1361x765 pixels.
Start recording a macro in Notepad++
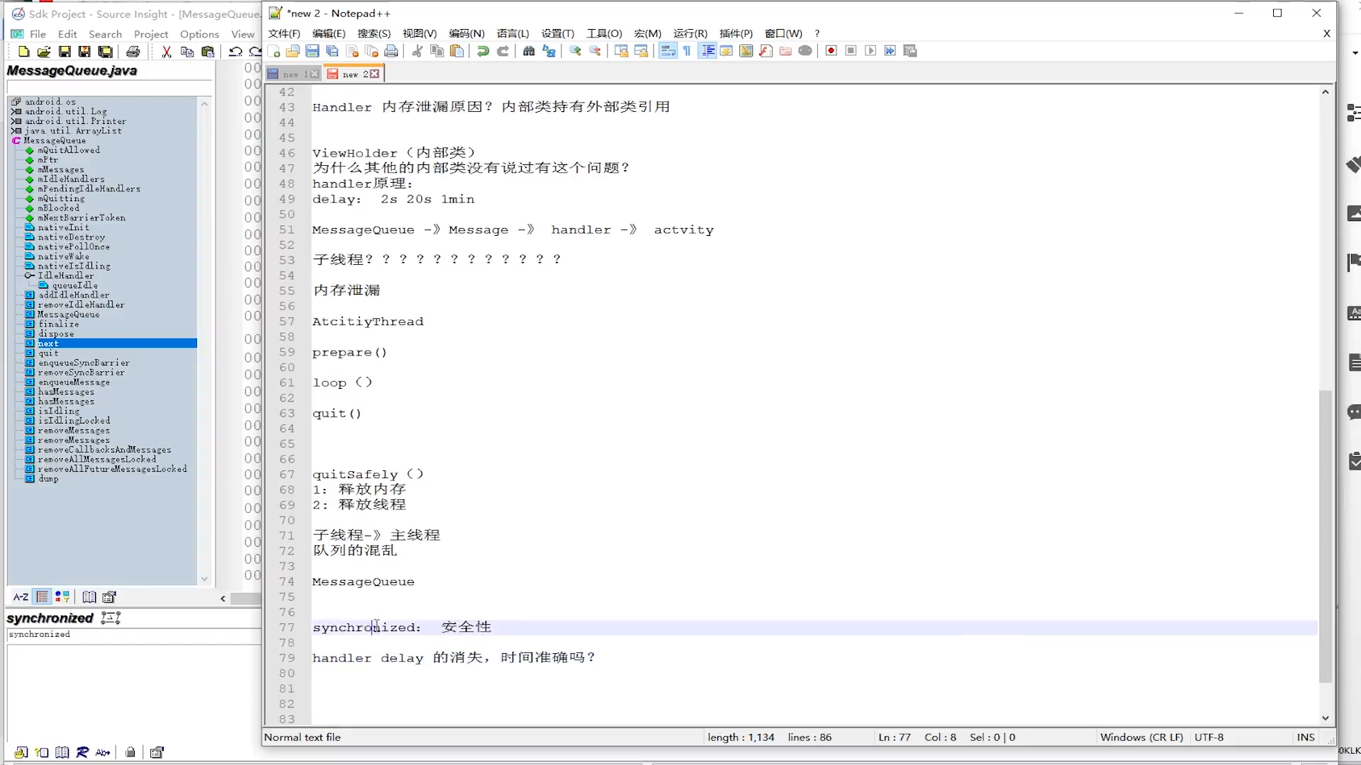pyautogui.click(x=831, y=50)
